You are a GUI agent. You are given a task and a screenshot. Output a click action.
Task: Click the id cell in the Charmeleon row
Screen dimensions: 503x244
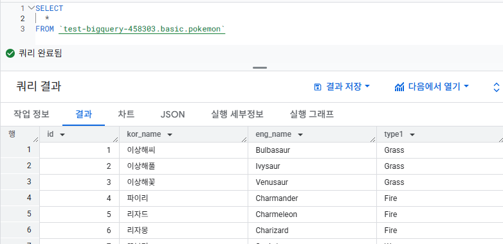79,214
